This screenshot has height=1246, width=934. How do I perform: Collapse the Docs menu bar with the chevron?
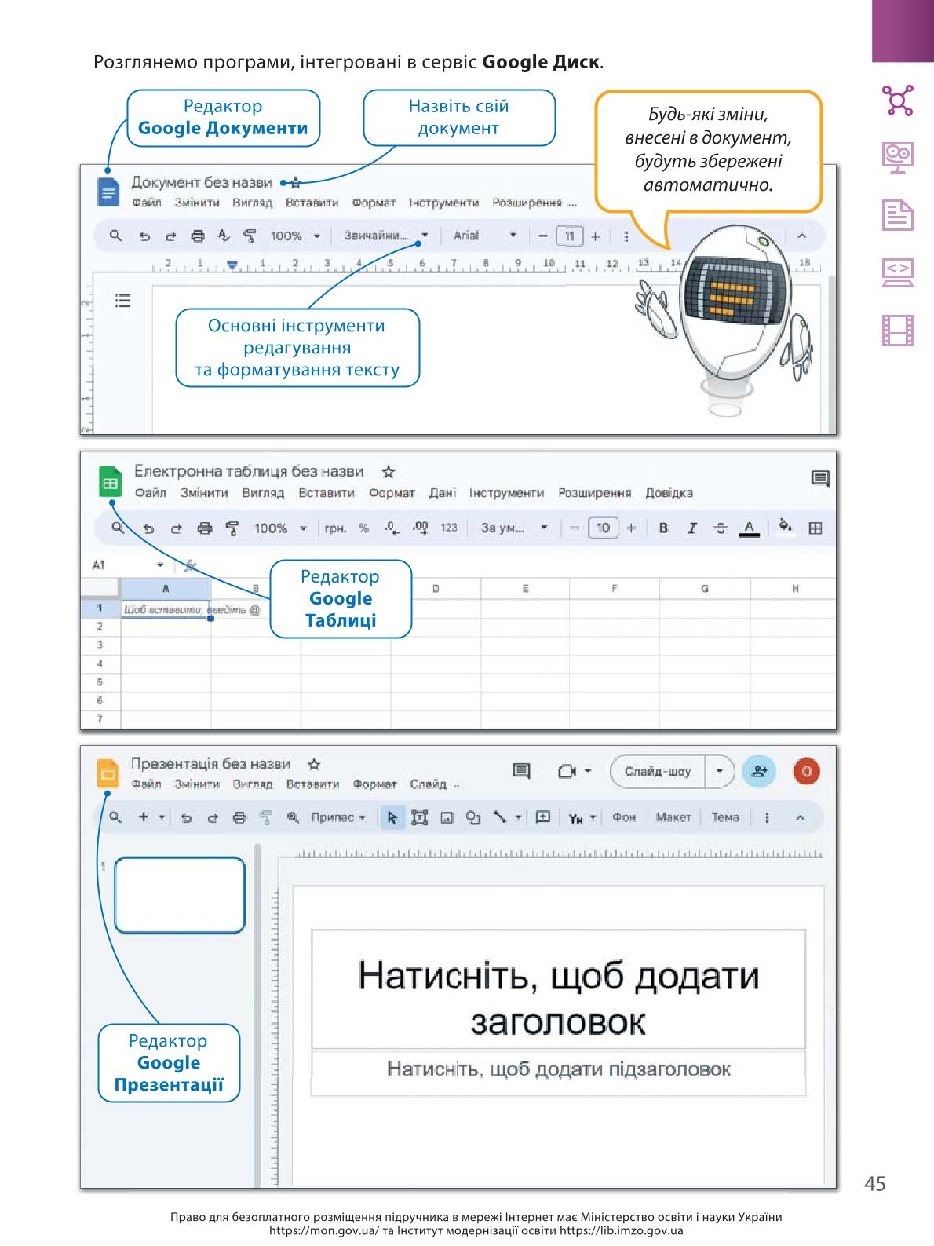click(801, 236)
